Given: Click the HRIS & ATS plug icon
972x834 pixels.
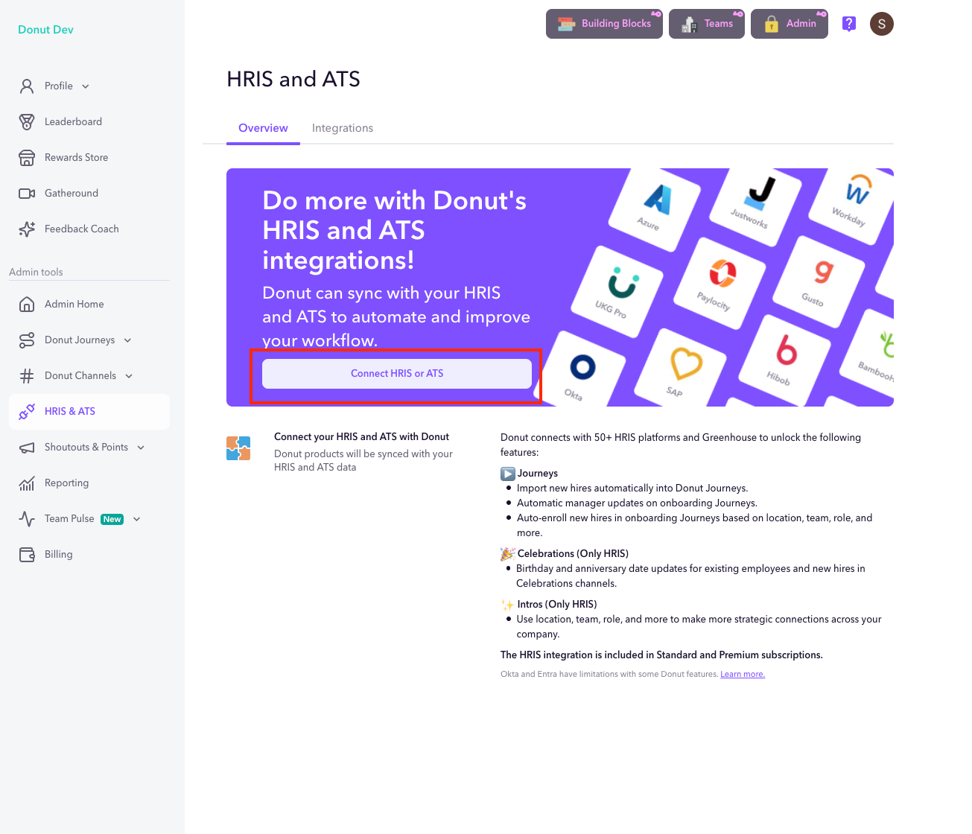Looking at the screenshot, I should (27, 412).
